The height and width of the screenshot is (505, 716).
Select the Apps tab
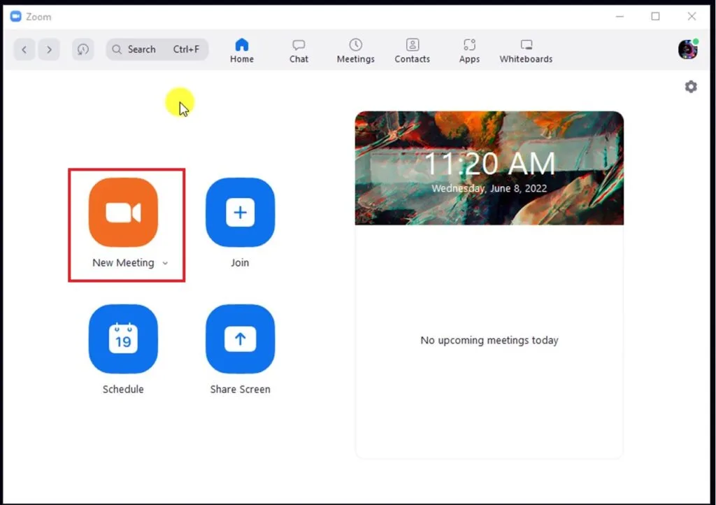[x=469, y=50]
